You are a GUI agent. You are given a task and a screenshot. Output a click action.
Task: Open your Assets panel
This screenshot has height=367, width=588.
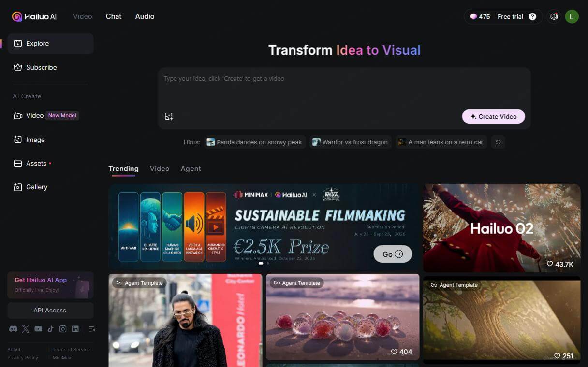tap(35, 163)
